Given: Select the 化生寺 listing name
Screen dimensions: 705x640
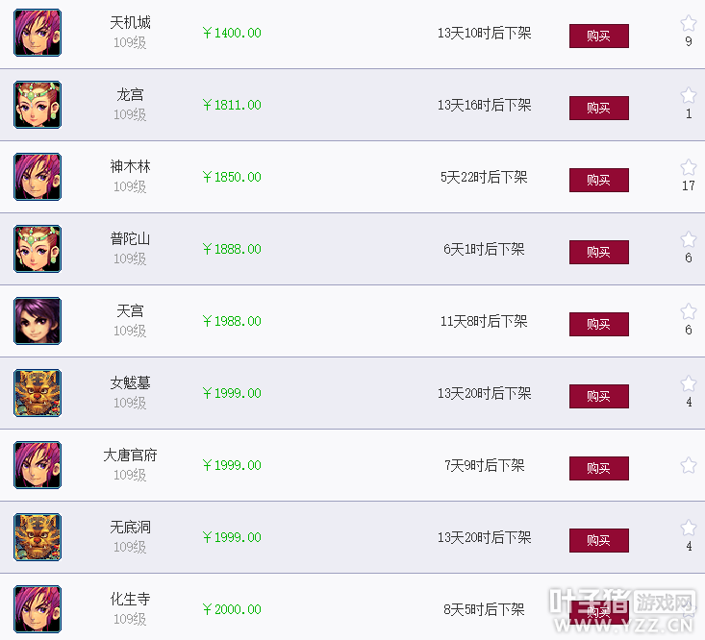Looking at the screenshot, I should pos(130,599).
